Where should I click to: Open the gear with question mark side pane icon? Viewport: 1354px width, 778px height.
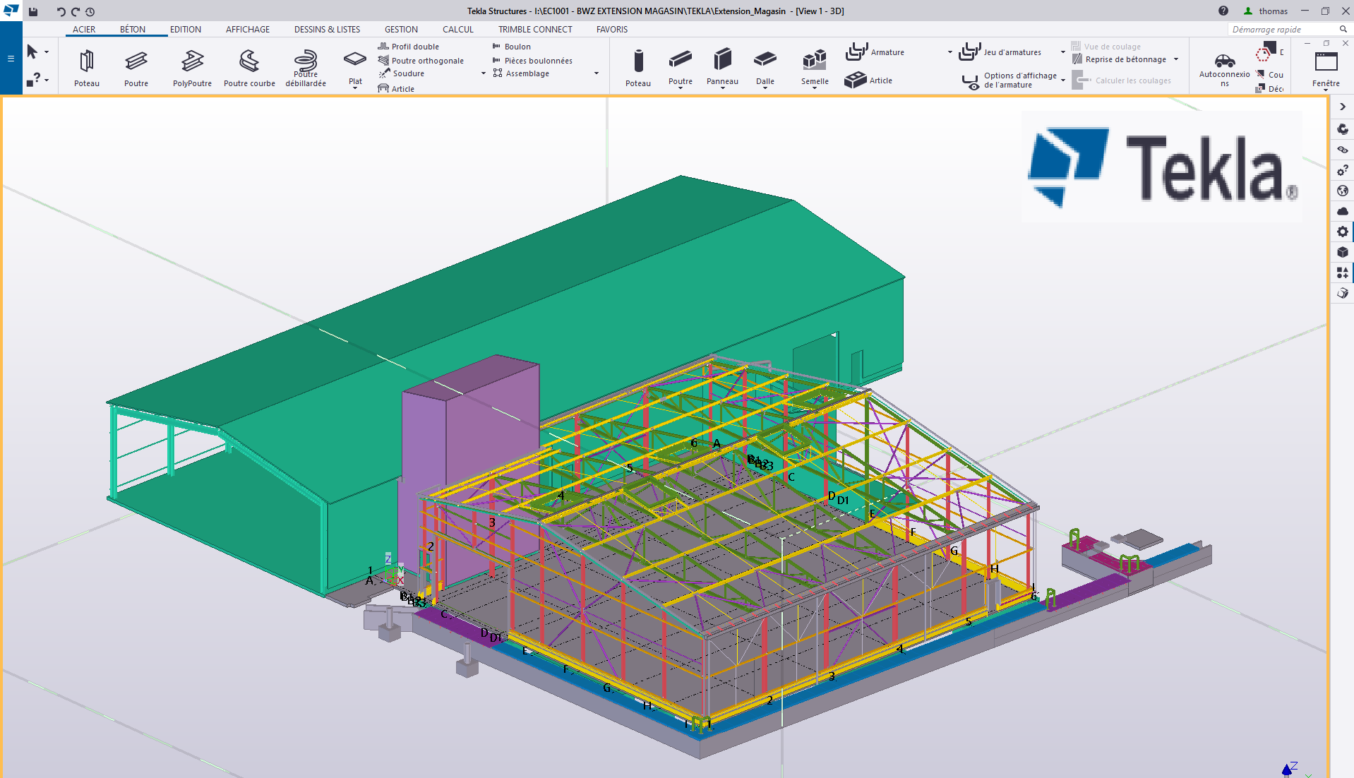click(1343, 170)
